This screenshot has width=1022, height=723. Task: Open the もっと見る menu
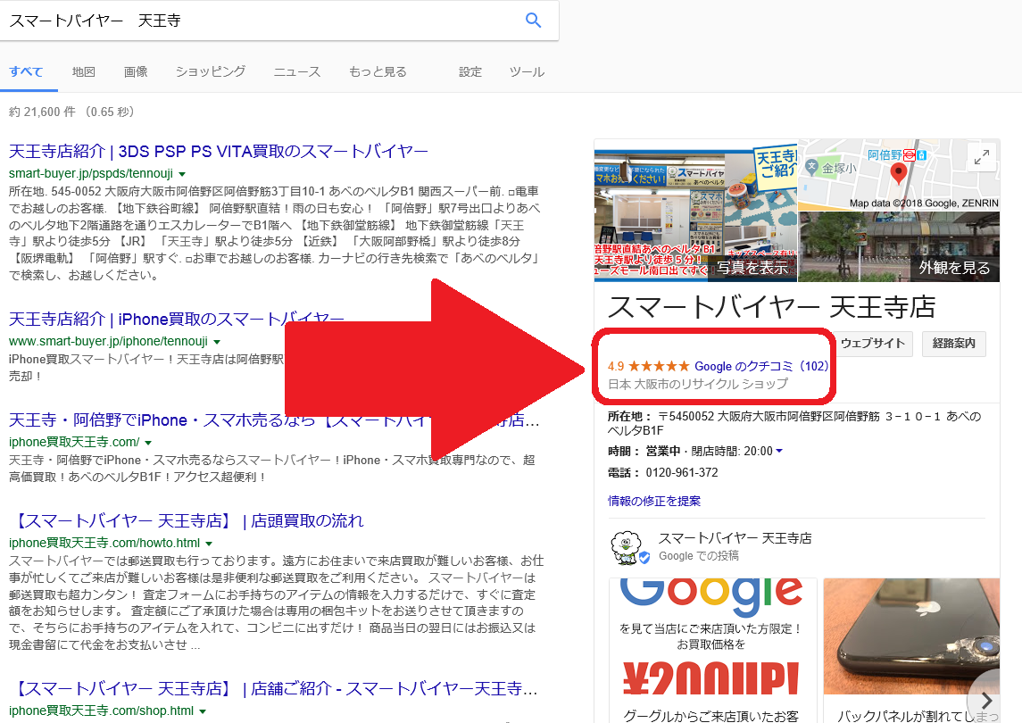(x=378, y=71)
